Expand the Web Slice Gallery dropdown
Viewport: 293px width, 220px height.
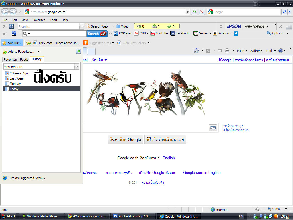point(149,43)
